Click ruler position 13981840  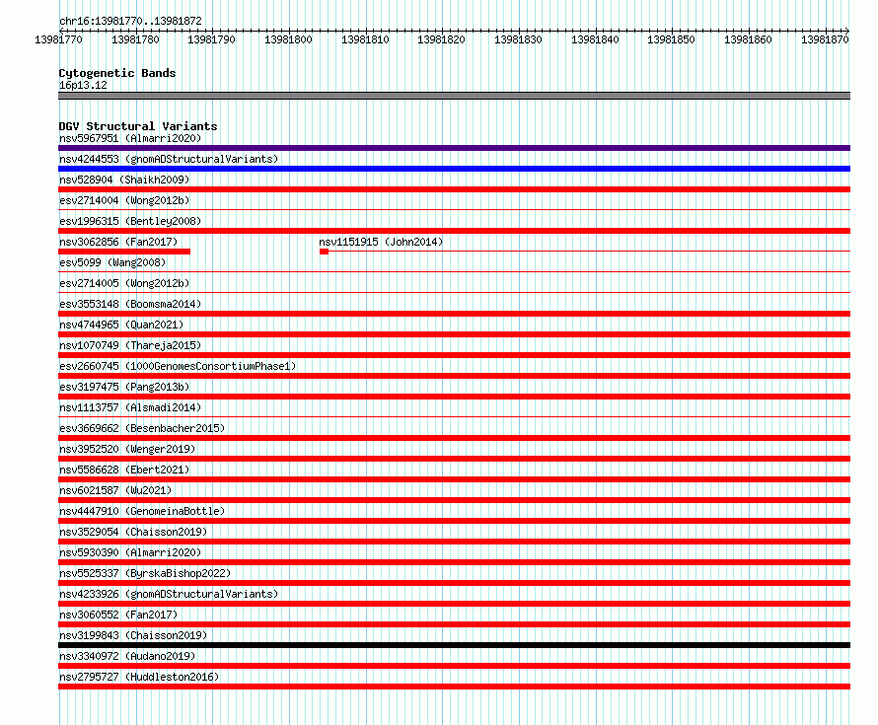pyautogui.click(x=595, y=39)
